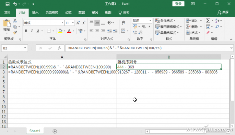This screenshot has height=135, width=235.
Task: Toggle Bold formatting
Action: [26, 31]
